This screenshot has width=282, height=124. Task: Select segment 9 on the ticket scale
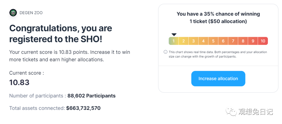[253, 41]
